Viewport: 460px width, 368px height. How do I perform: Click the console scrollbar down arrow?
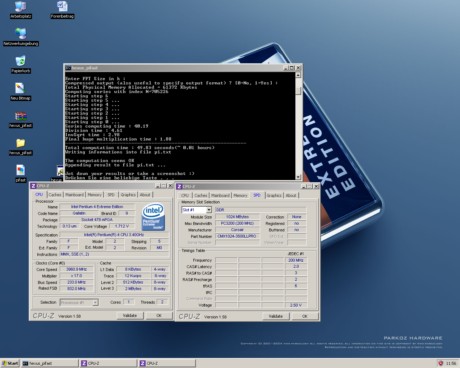coord(298,177)
